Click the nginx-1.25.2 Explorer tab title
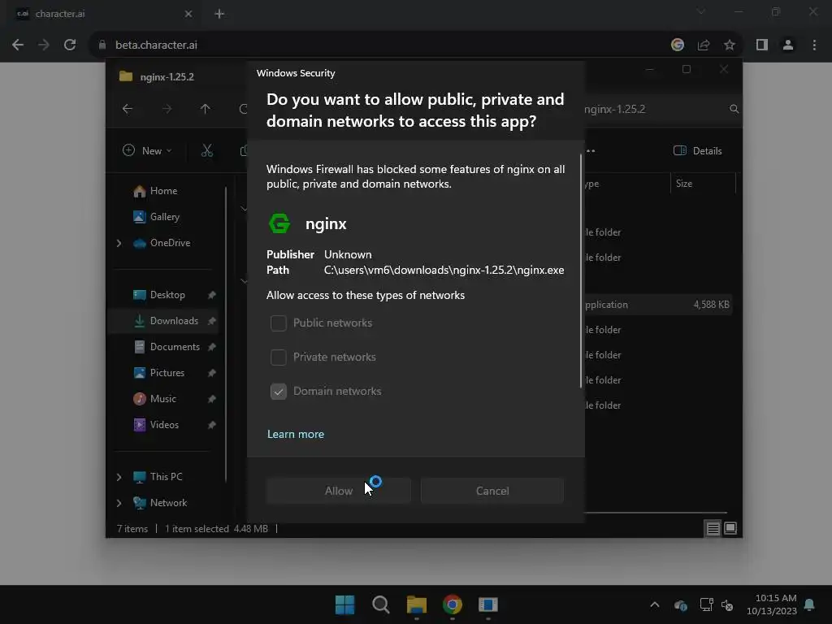832x624 pixels. pos(167,77)
